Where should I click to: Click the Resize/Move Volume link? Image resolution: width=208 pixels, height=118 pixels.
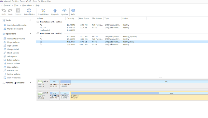[16, 39]
